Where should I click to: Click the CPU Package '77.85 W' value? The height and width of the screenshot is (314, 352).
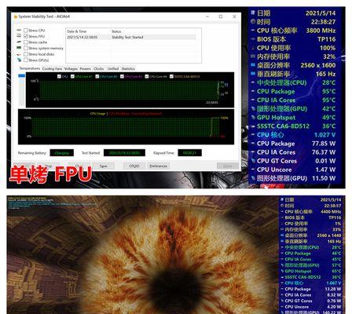coord(324,144)
